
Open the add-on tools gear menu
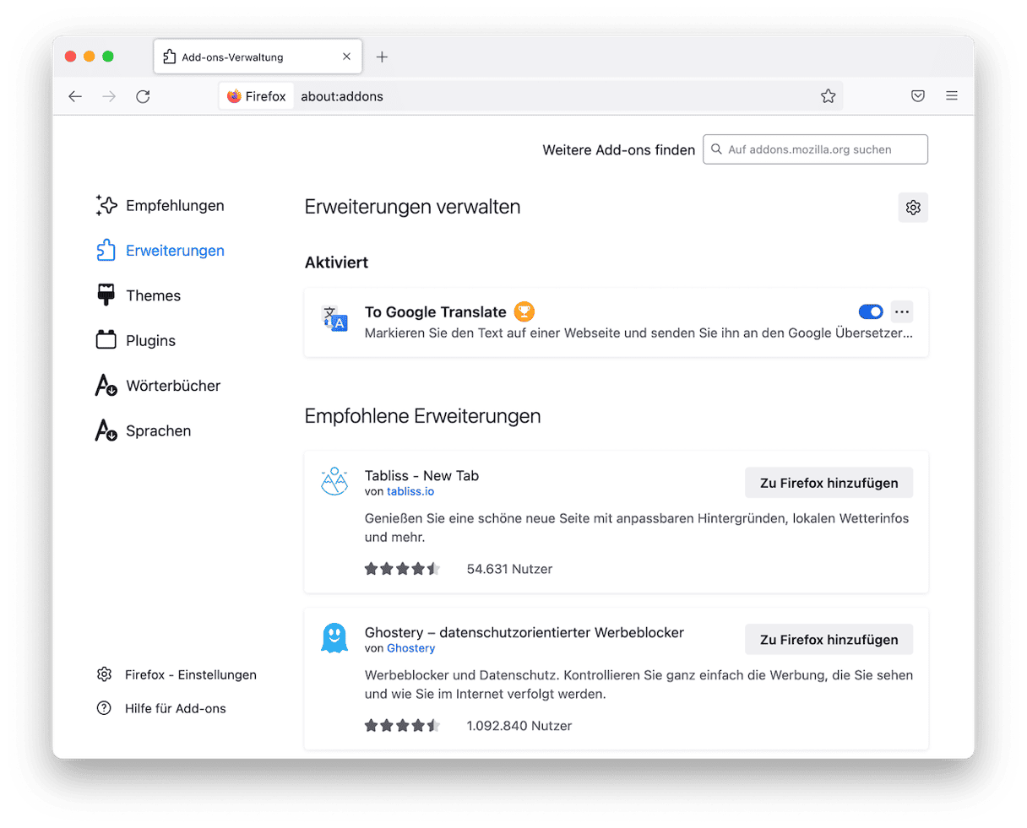pyautogui.click(x=913, y=208)
